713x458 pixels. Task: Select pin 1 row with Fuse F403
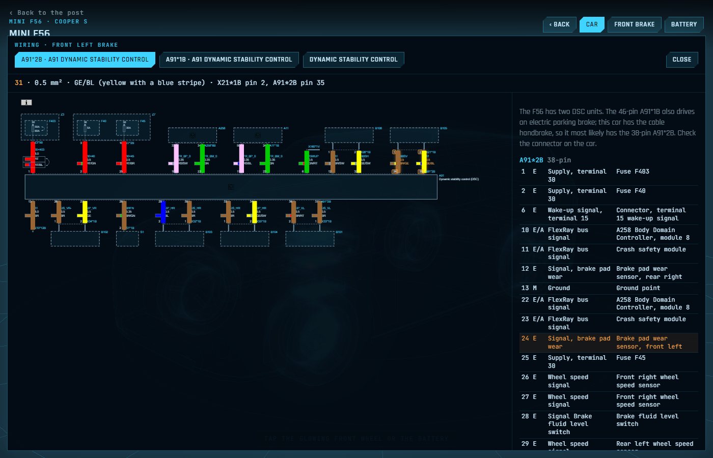tap(609, 176)
